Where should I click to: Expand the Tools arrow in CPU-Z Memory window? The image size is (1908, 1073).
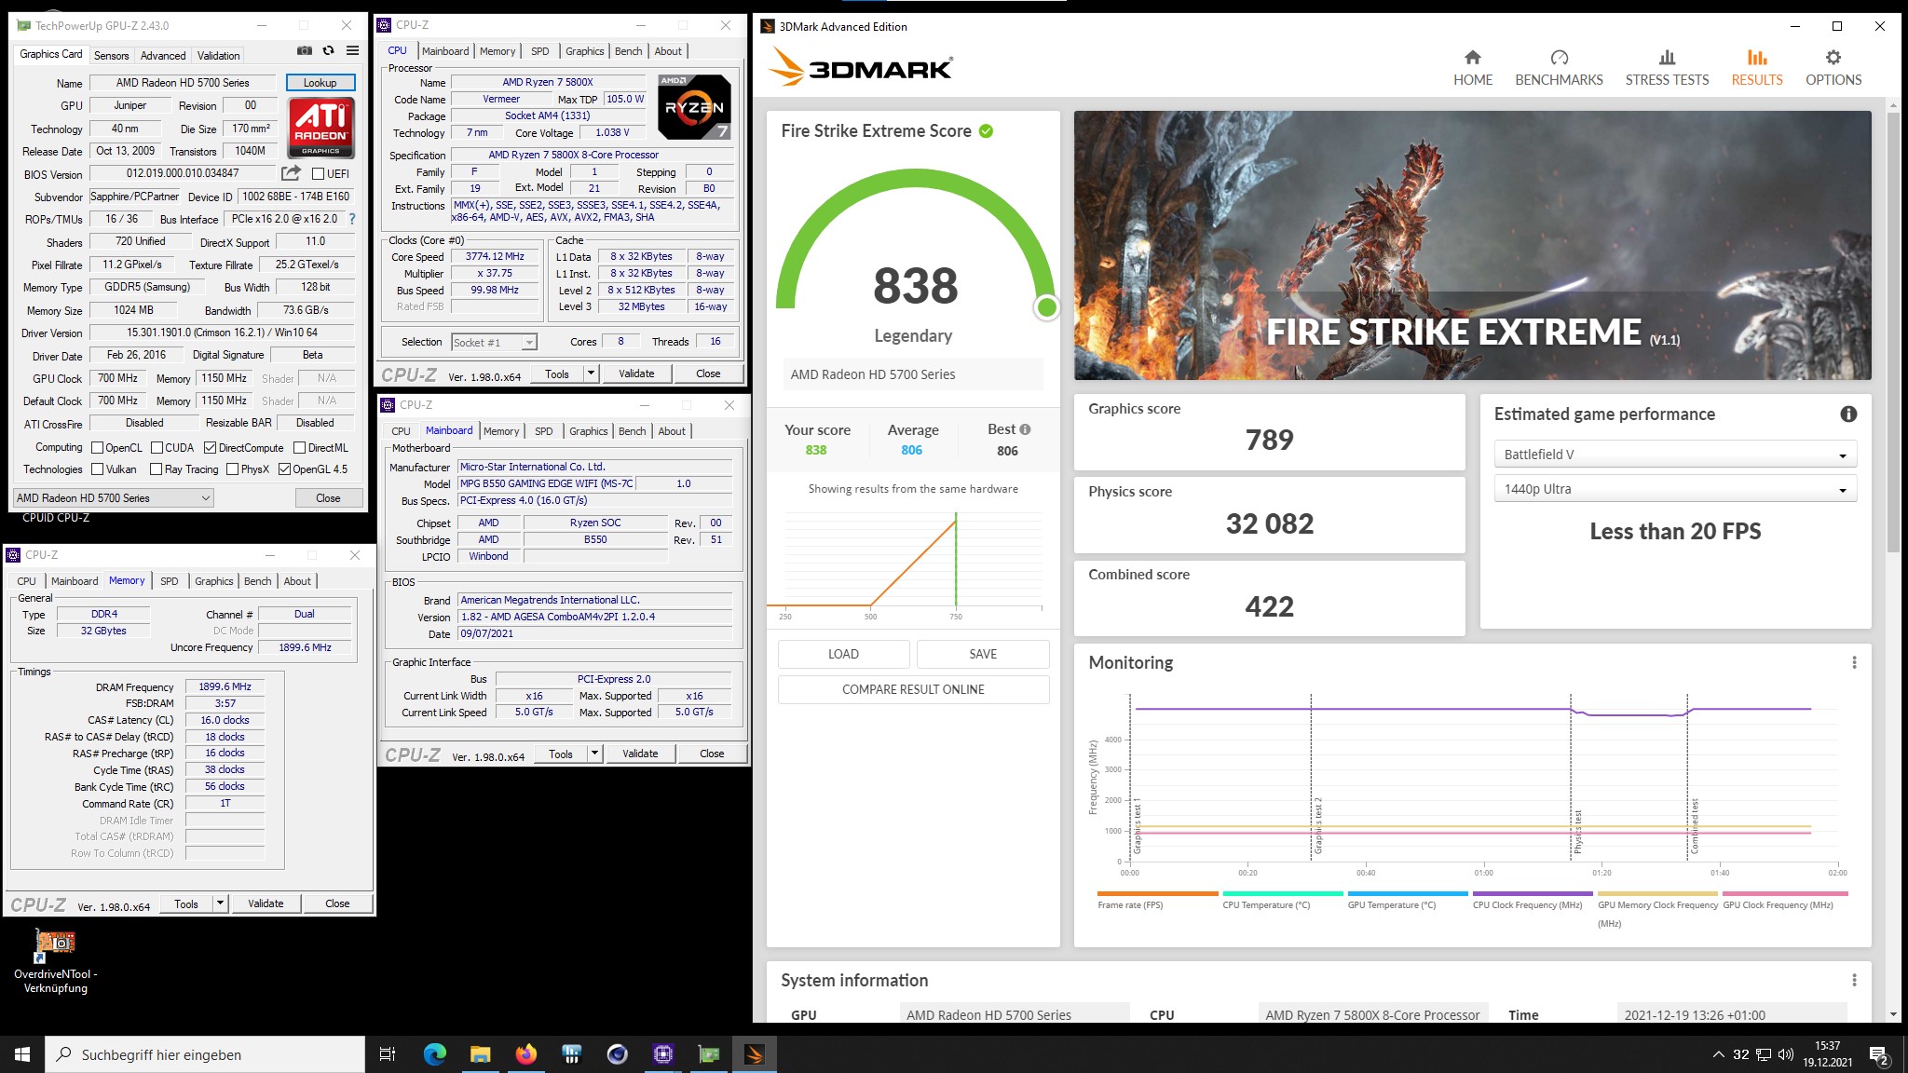coord(220,903)
